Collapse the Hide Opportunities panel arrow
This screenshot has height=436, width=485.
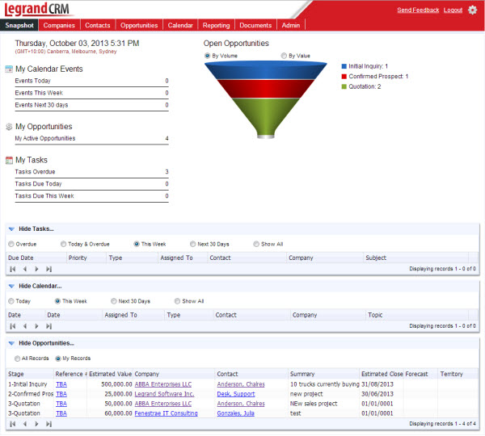[11, 343]
